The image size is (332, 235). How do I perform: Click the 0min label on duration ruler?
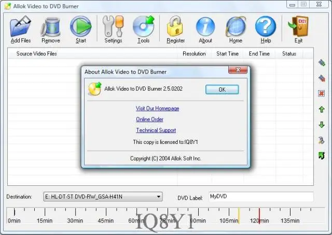14,221
